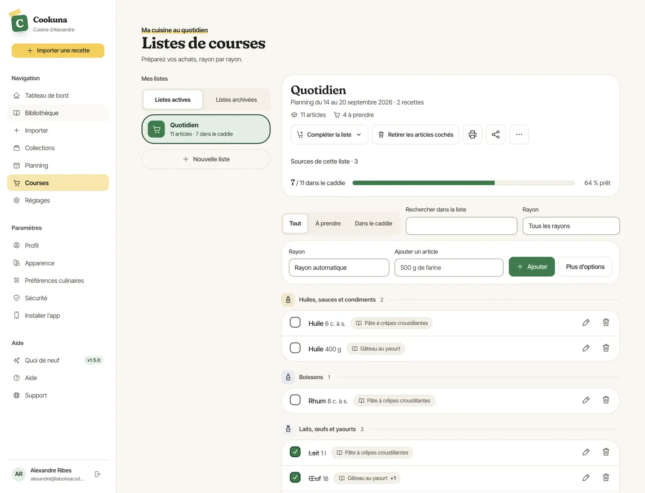This screenshot has width=645, height=493.
Task: Switch to the Listes archivées tab
Action: coord(236,100)
